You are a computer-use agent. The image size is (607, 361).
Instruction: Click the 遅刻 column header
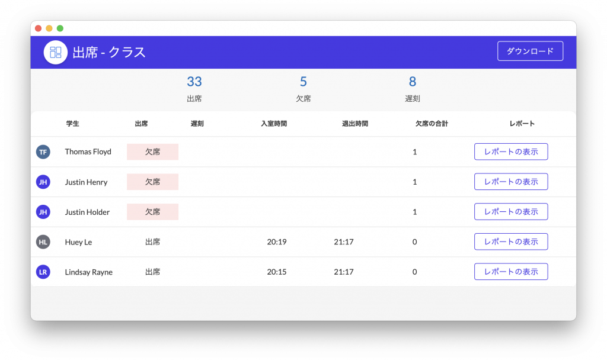(197, 124)
